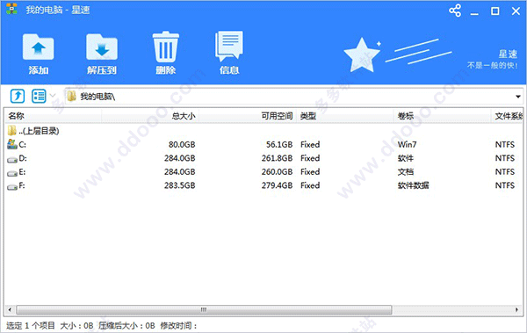Image resolution: width=527 pixels, height=333 pixels.
Task: Expand the view mode dropdown arrow
Action: [53, 96]
